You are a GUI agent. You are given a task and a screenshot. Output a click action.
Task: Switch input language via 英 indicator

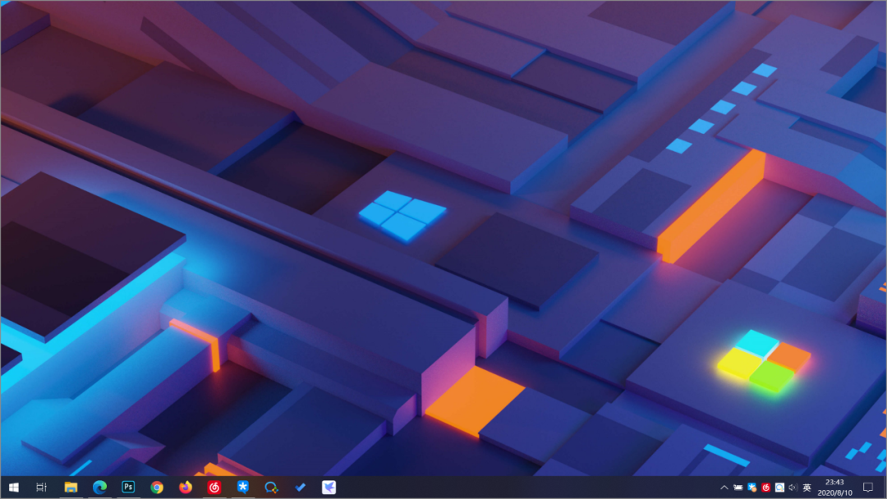click(807, 488)
